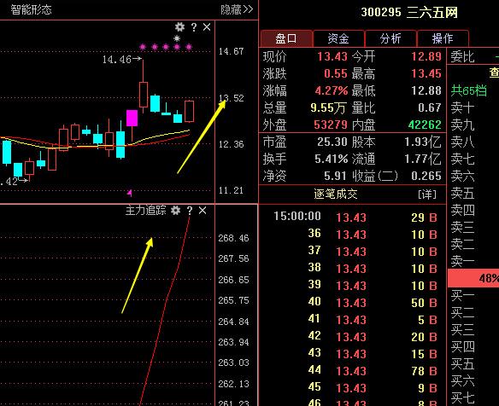Click the red 48% order ratio bar

click(473, 278)
